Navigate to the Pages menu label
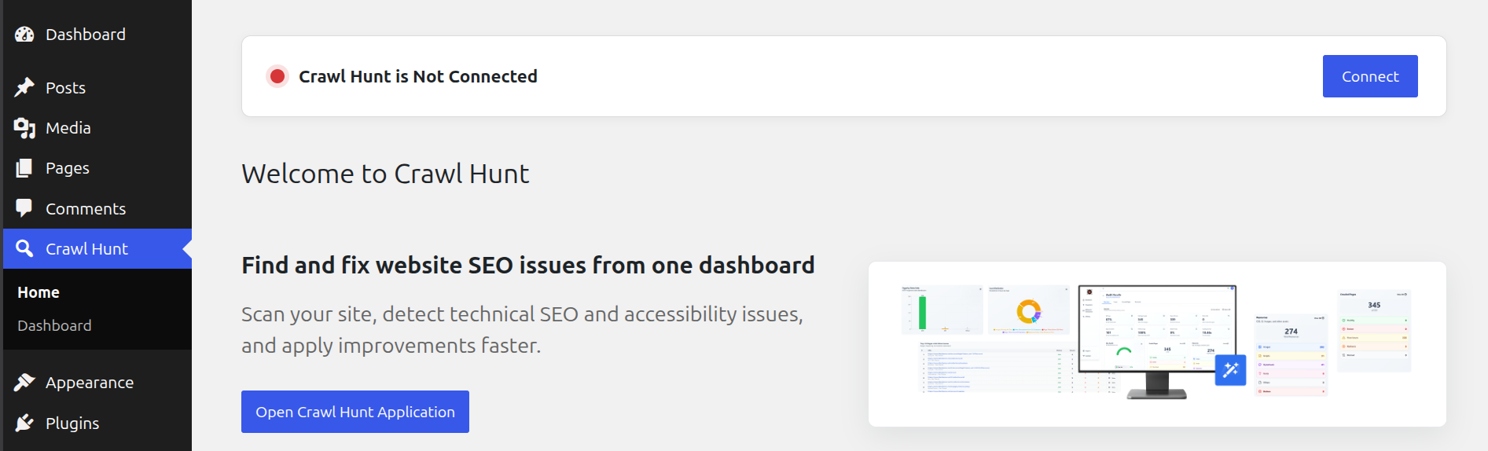The height and width of the screenshot is (451, 1488). pyautogui.click(x=68, y=168)
